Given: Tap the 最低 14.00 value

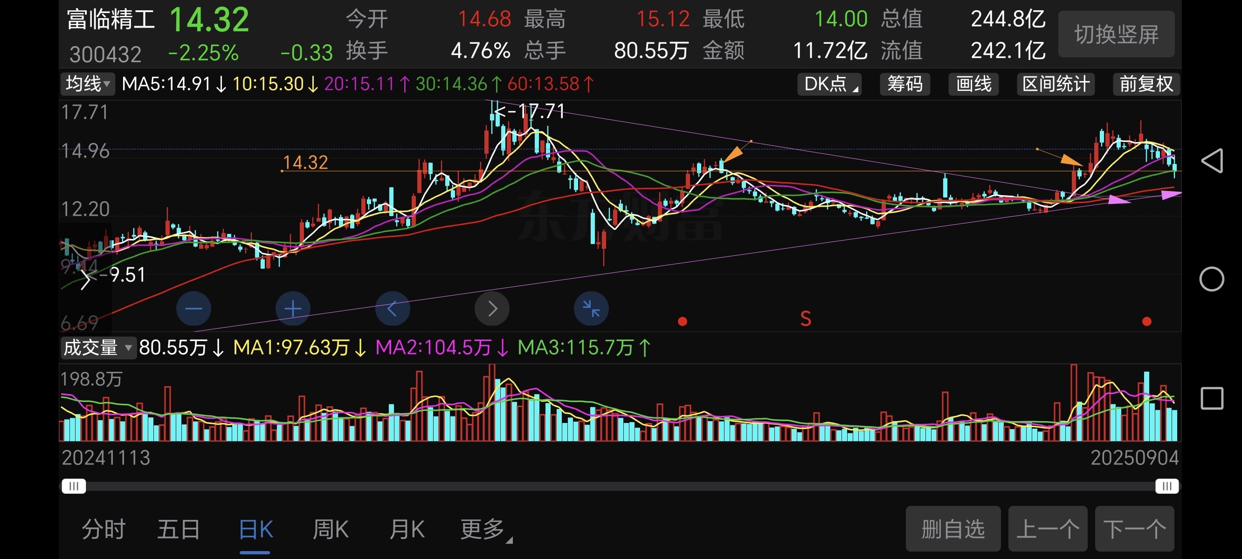Looking at the screenshot, I should coord(841,19).
